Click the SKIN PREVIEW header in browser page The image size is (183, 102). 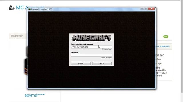pyautogui.click(x=17, y=36)
